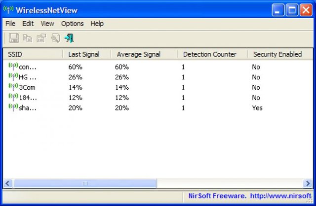
Task: Open the View menu
Action: coord(47,24)
